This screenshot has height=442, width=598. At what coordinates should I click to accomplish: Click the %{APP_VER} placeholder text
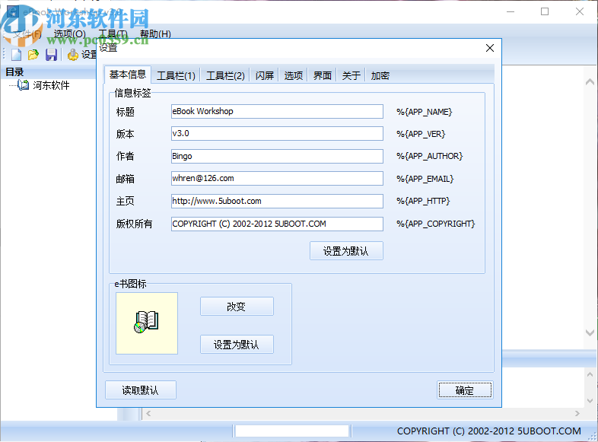click(x=421, y=134)
